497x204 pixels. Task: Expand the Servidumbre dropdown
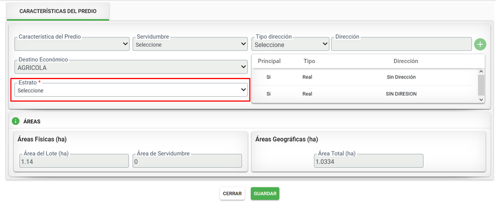190,44
